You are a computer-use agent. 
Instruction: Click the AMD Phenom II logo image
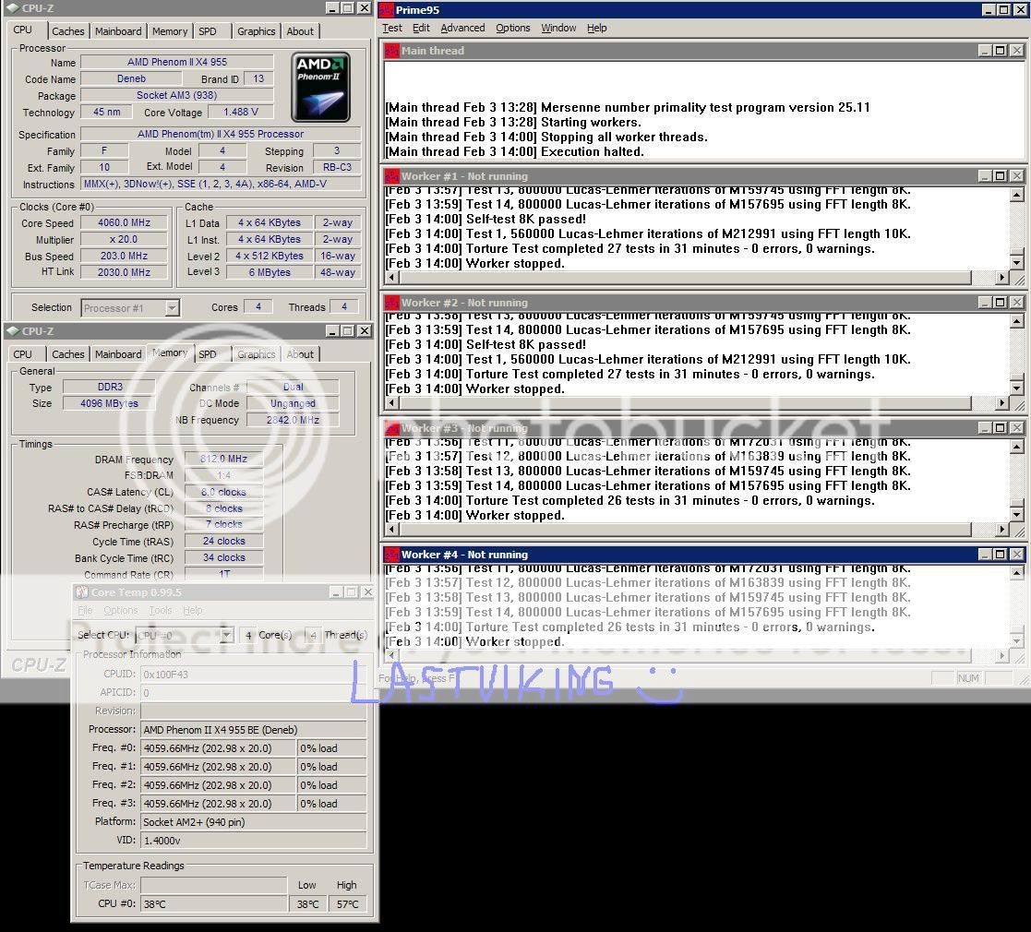(x=320, y=88)
